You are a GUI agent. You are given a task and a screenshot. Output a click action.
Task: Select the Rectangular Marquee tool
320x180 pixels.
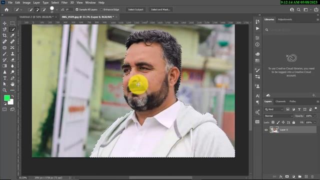click(x=12, y=23)
